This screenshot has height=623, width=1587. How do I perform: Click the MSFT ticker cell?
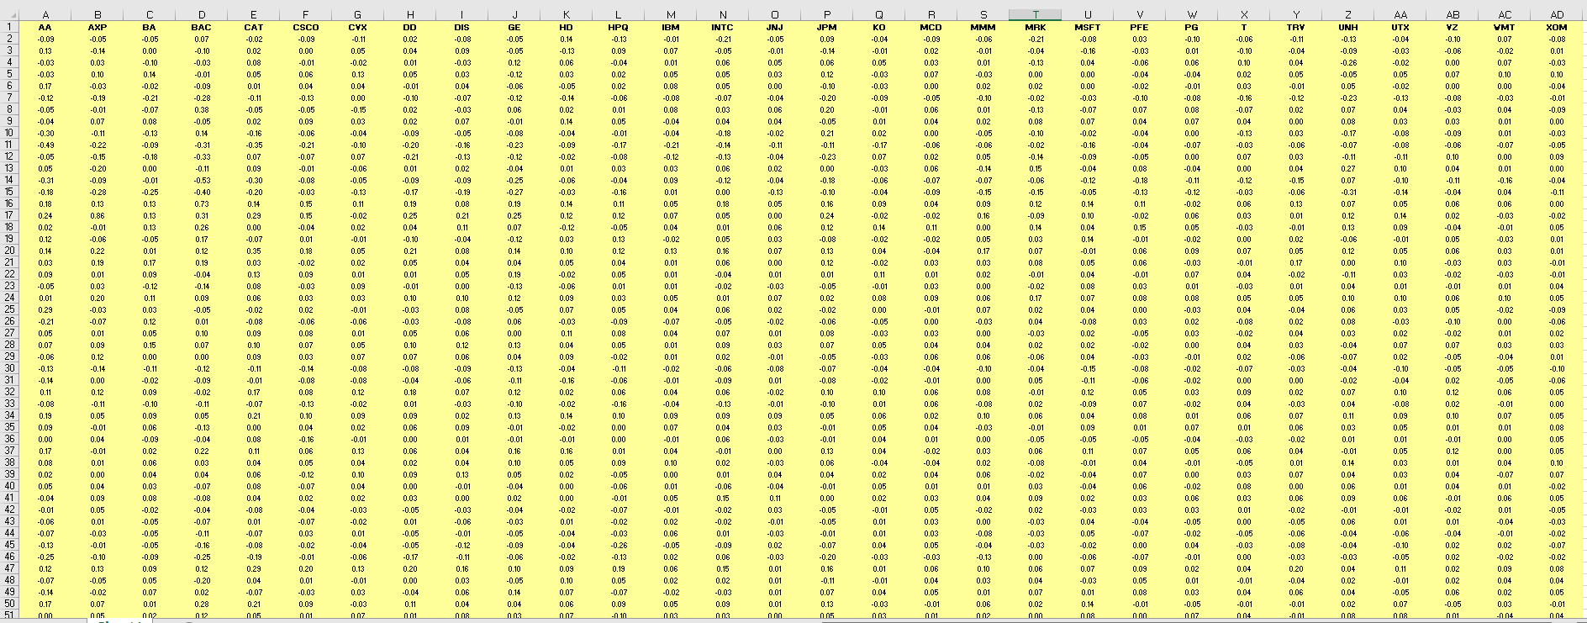(1088, 27)
